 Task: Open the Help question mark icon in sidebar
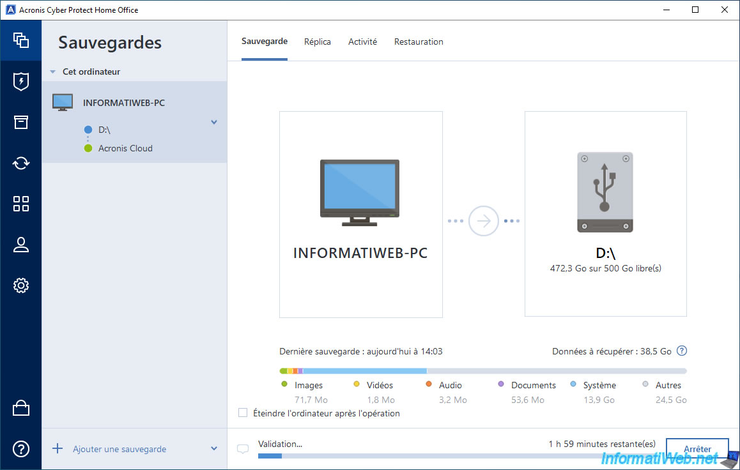click(20, 449)
